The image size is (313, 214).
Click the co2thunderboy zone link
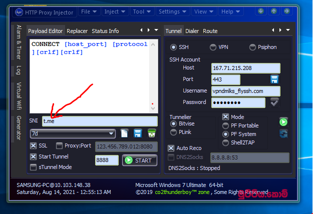182,192
